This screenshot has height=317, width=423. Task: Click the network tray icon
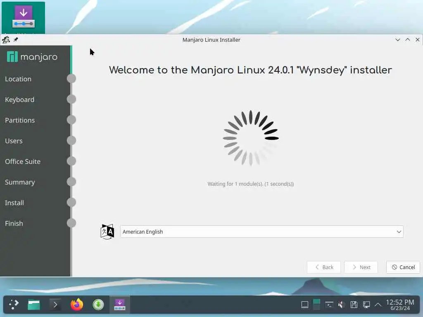(366, 305)
